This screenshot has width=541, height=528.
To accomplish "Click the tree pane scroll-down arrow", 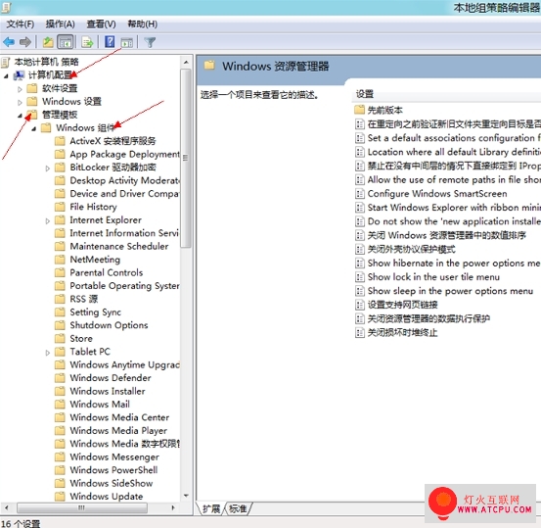I will (186, 496).
